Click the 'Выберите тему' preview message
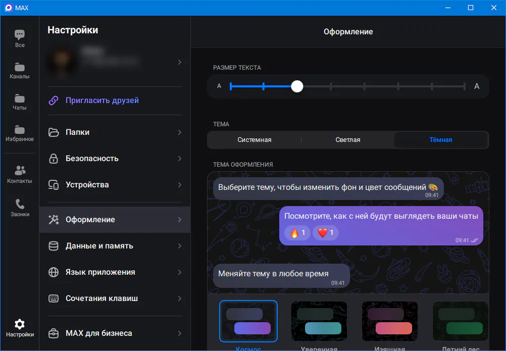Screen dimensions: 506x351 pyautogui.click(x=328, y=189)
